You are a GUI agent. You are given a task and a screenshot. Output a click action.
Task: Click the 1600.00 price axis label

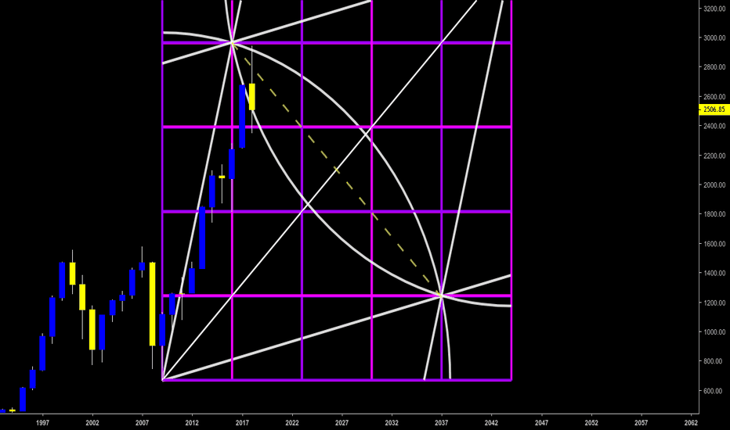pos(714,244)
